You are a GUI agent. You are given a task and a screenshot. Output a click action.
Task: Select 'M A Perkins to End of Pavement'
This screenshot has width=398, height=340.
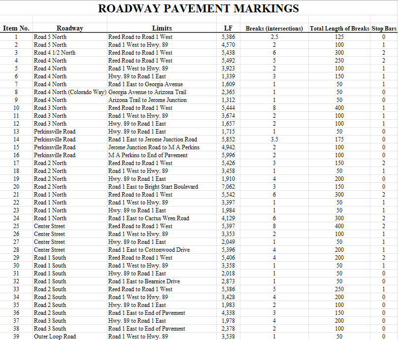point(148,155)
